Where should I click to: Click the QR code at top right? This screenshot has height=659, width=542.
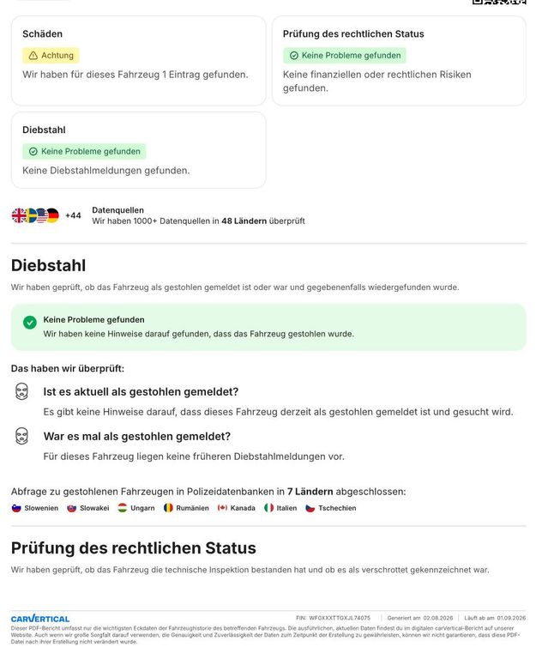tap(499, 2)
